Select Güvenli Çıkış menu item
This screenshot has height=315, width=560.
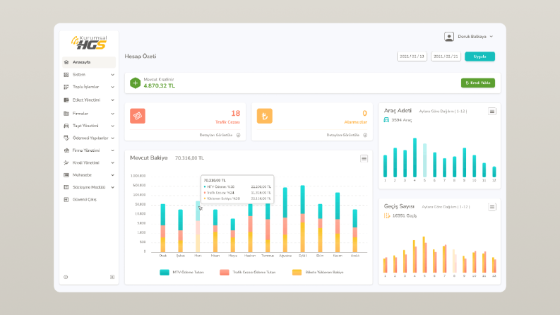[89, 199]
